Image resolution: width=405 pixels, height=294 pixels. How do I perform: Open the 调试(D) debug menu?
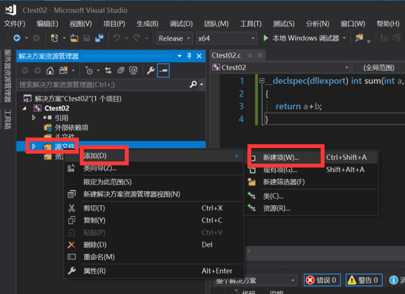181,24
